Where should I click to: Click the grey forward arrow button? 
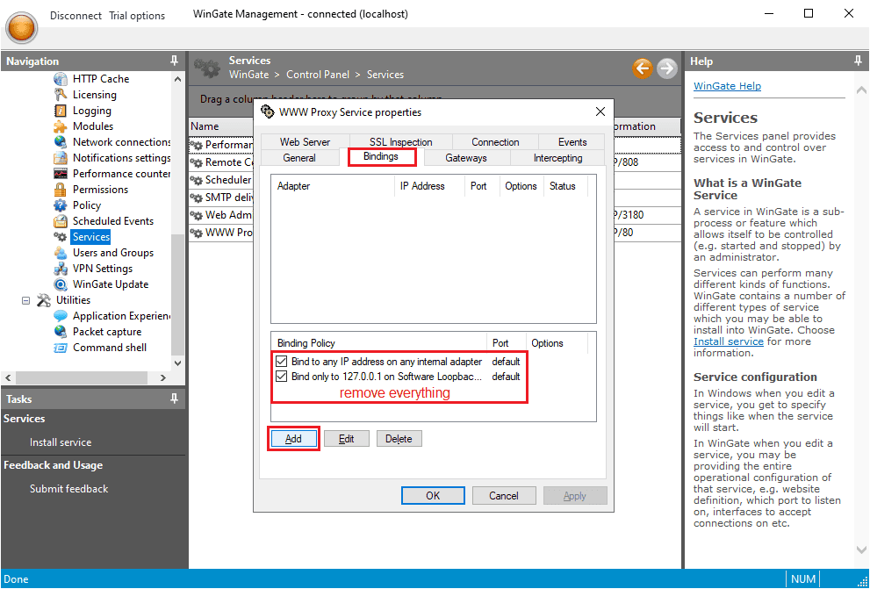(x=667, y=68)
